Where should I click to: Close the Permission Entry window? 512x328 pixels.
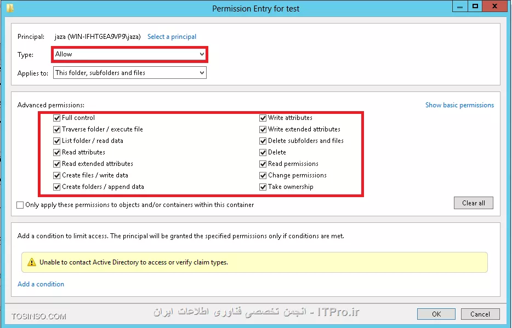[494, 7]
